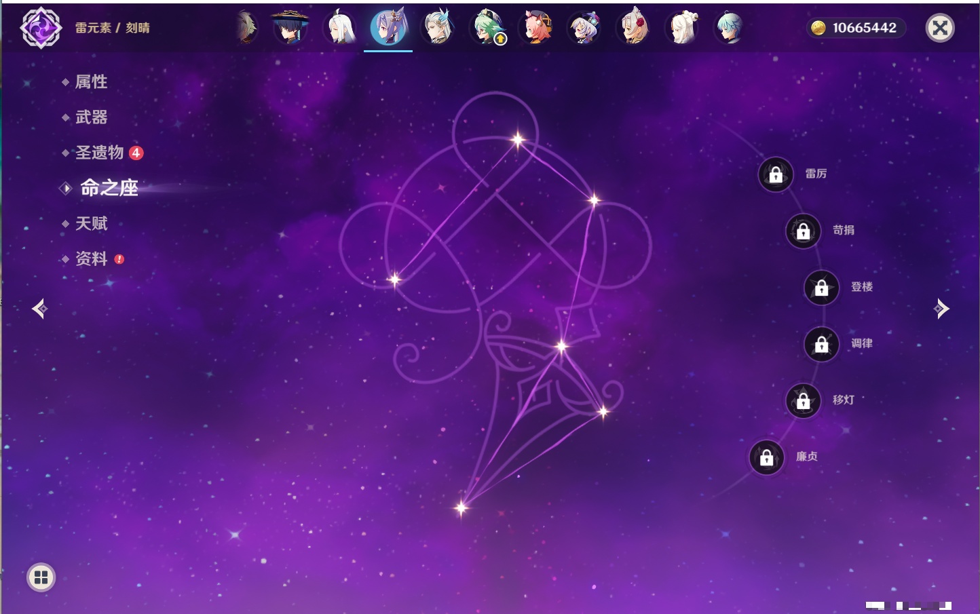Click the 调律 constellation label
The image size is (980, 614).
pyautogui.click(x=862, y=343)
